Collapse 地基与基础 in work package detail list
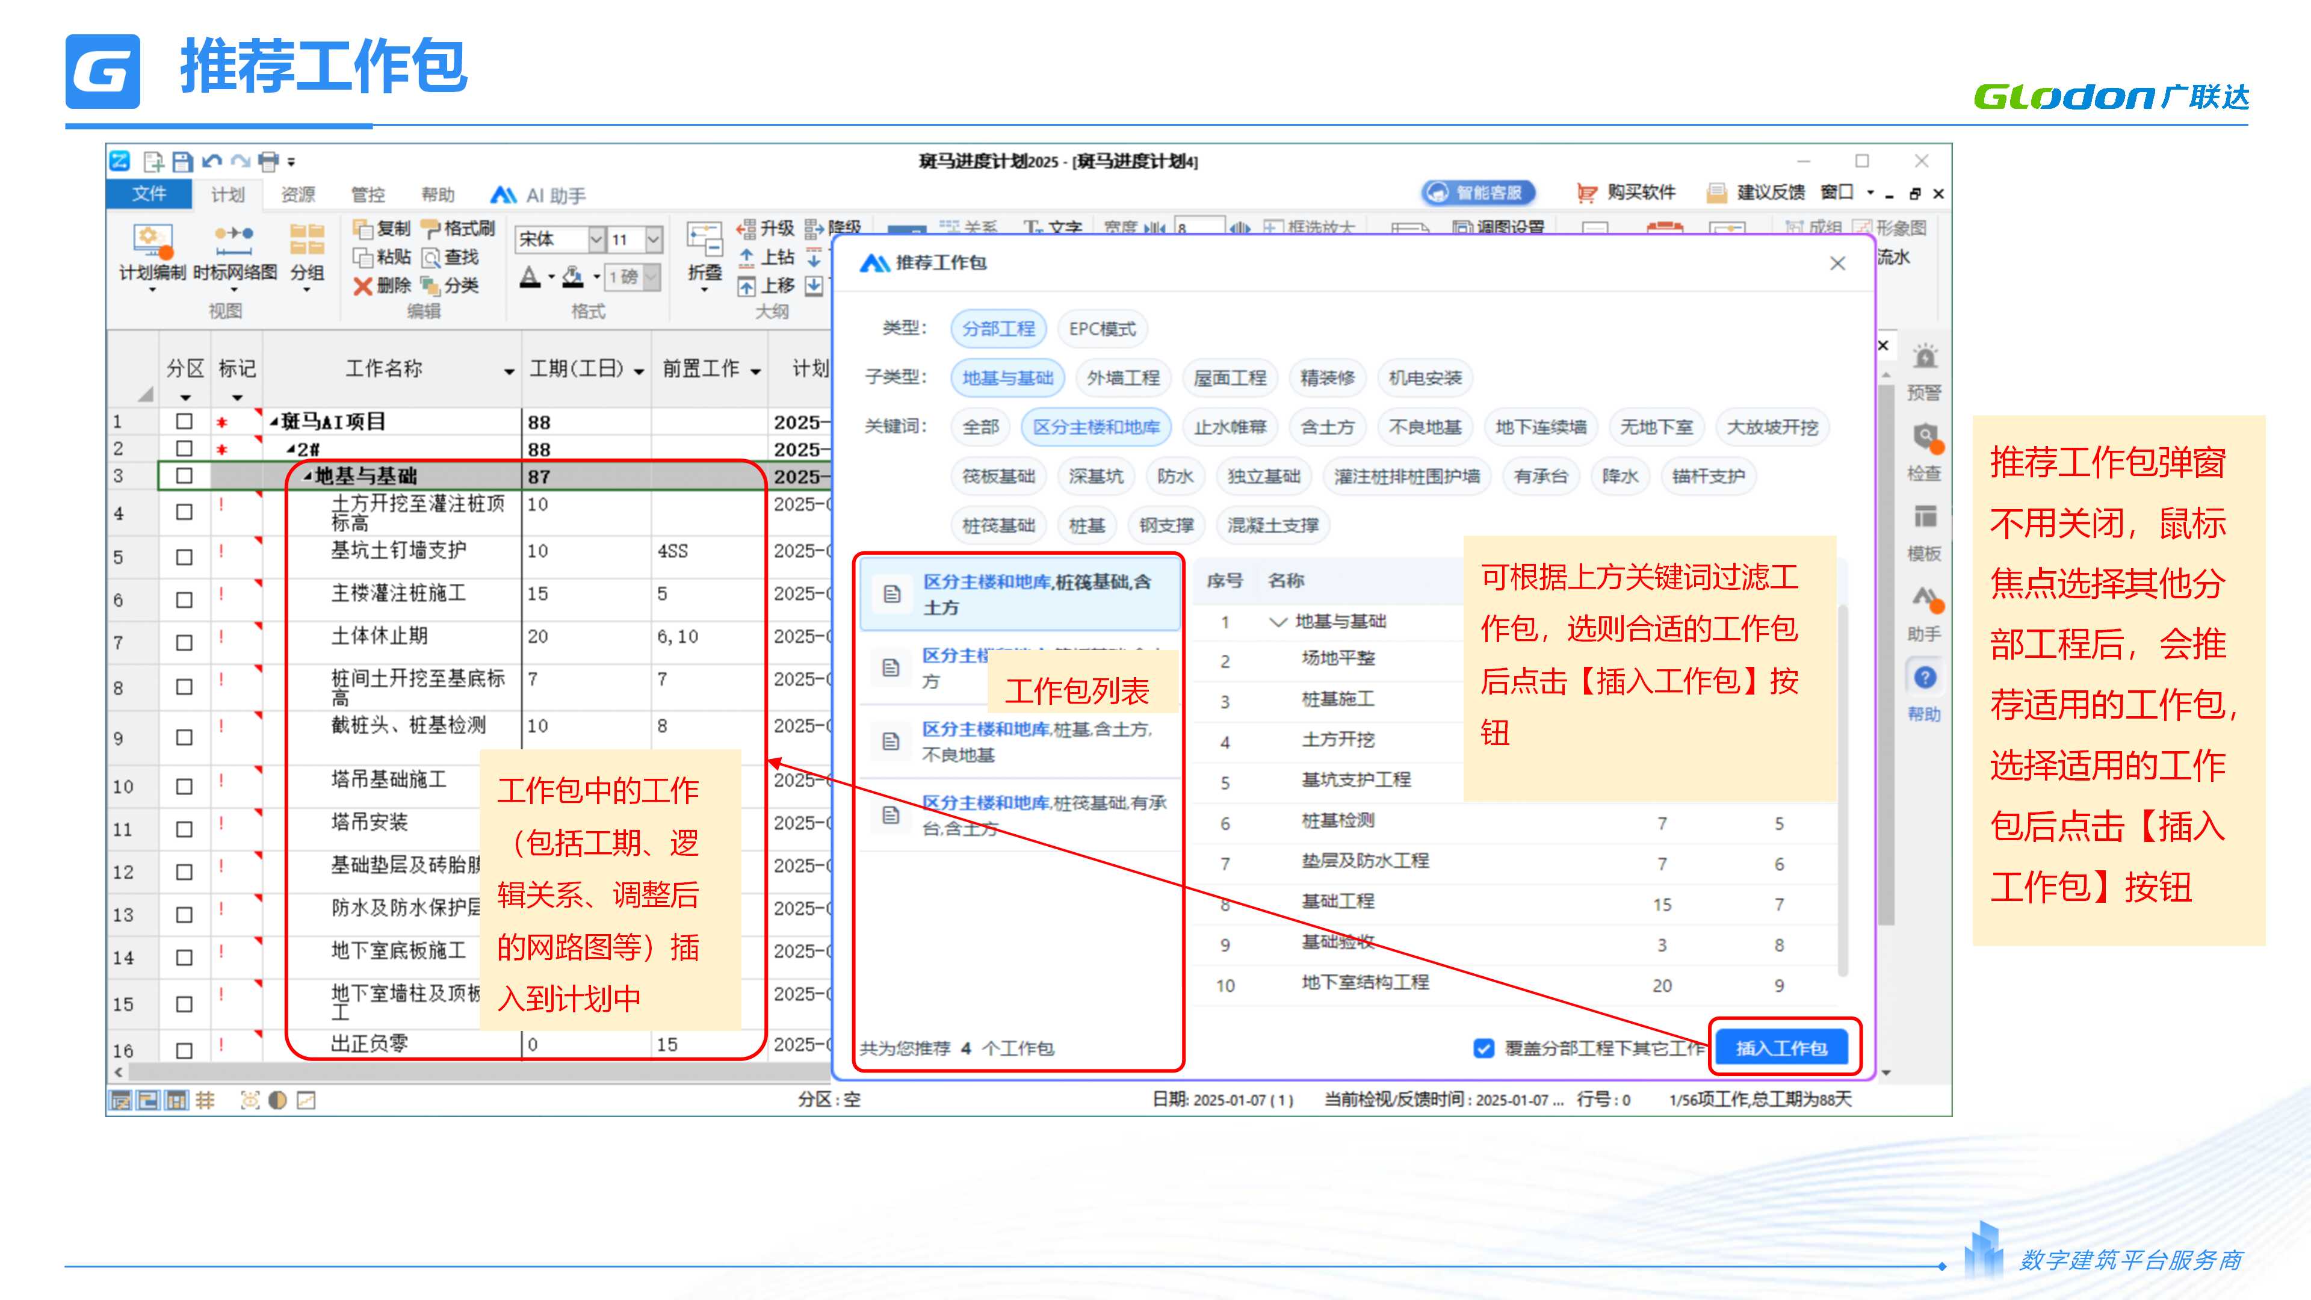 (1278, 622)
